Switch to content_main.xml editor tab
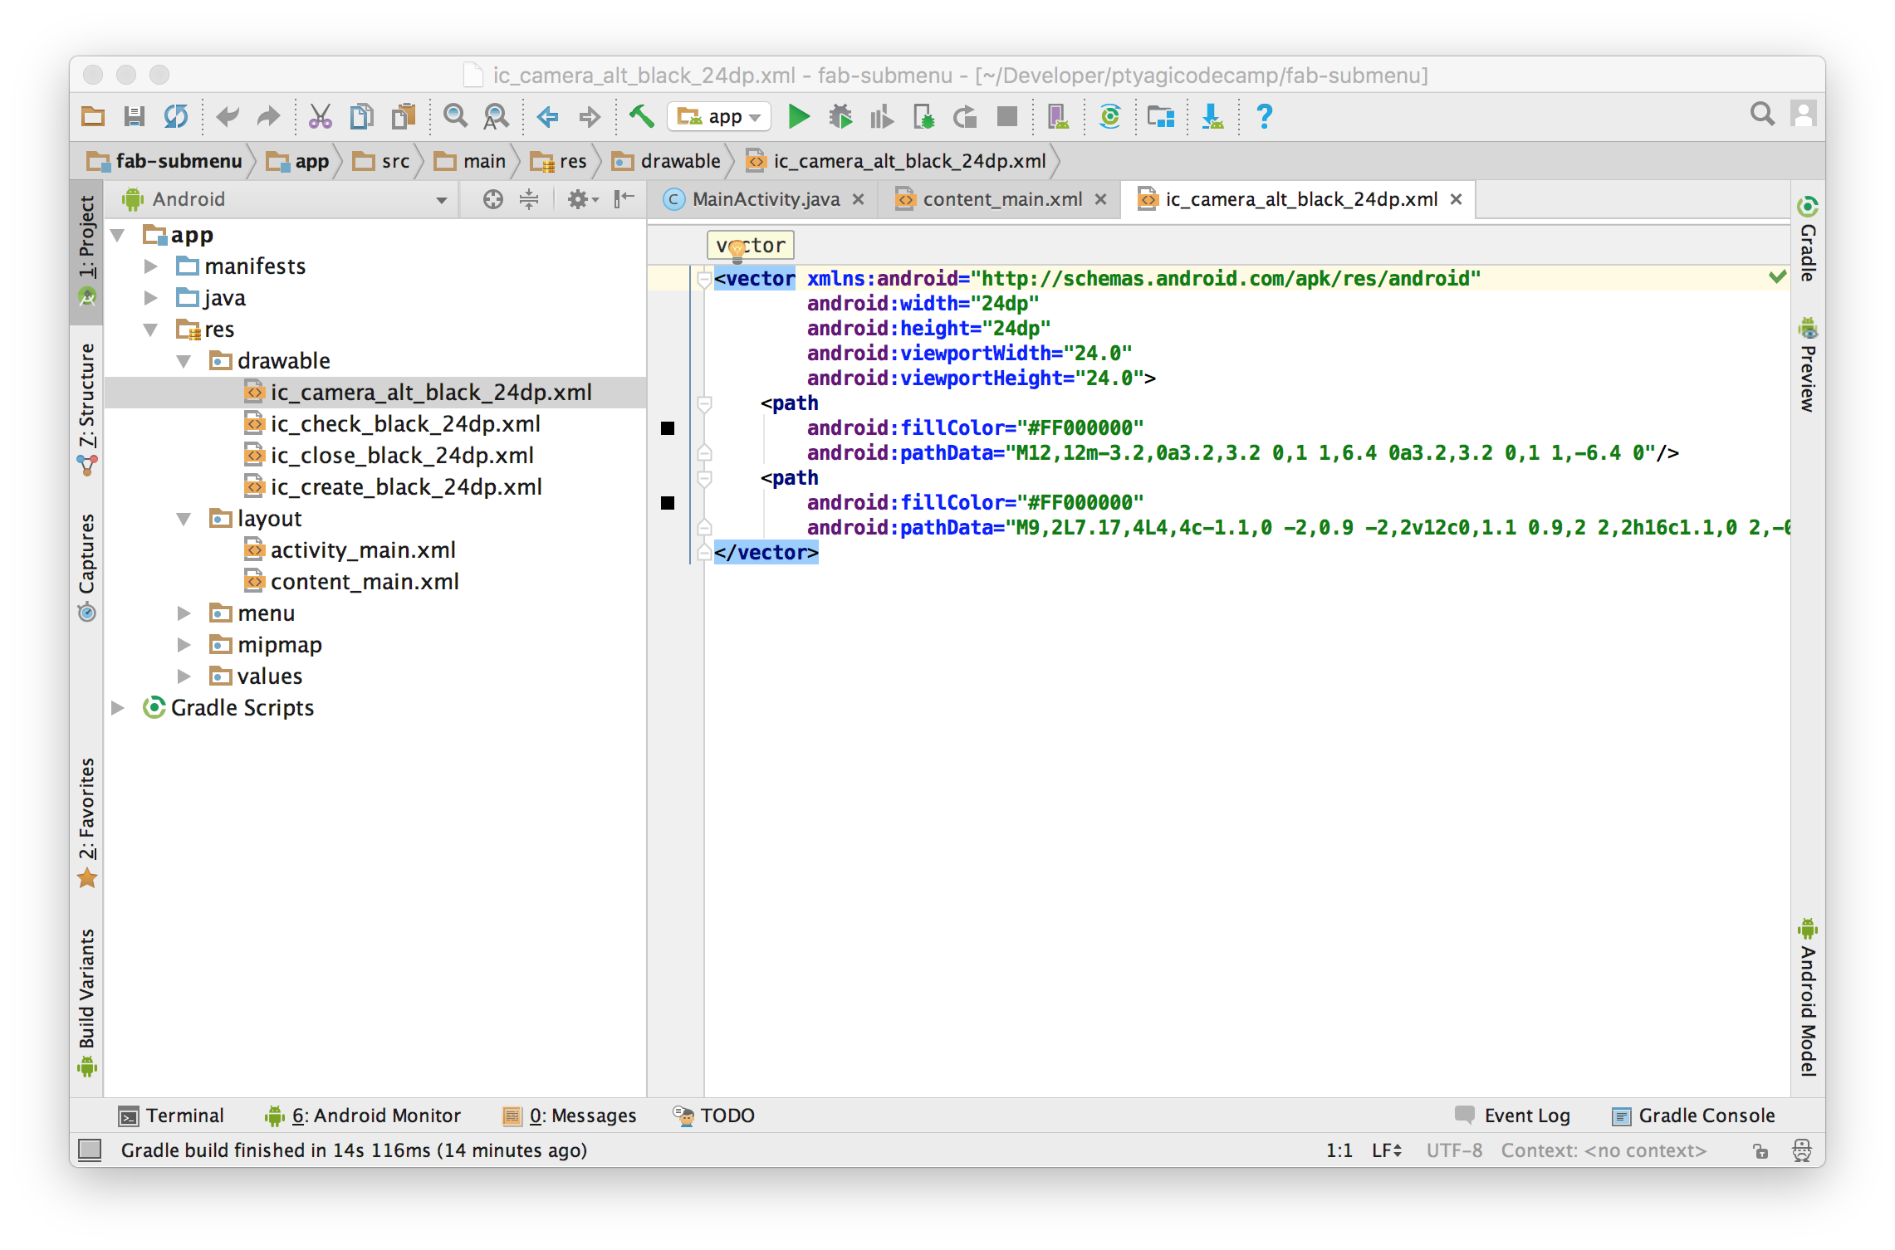The image size is (1895, 1250). (1001, 199)
